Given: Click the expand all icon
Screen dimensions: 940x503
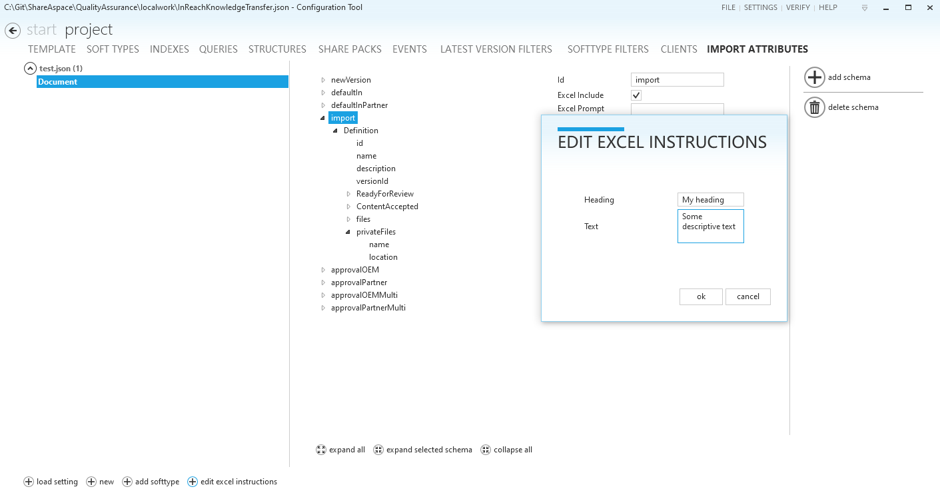Looking at the screenshot, I should coord(321,450).
